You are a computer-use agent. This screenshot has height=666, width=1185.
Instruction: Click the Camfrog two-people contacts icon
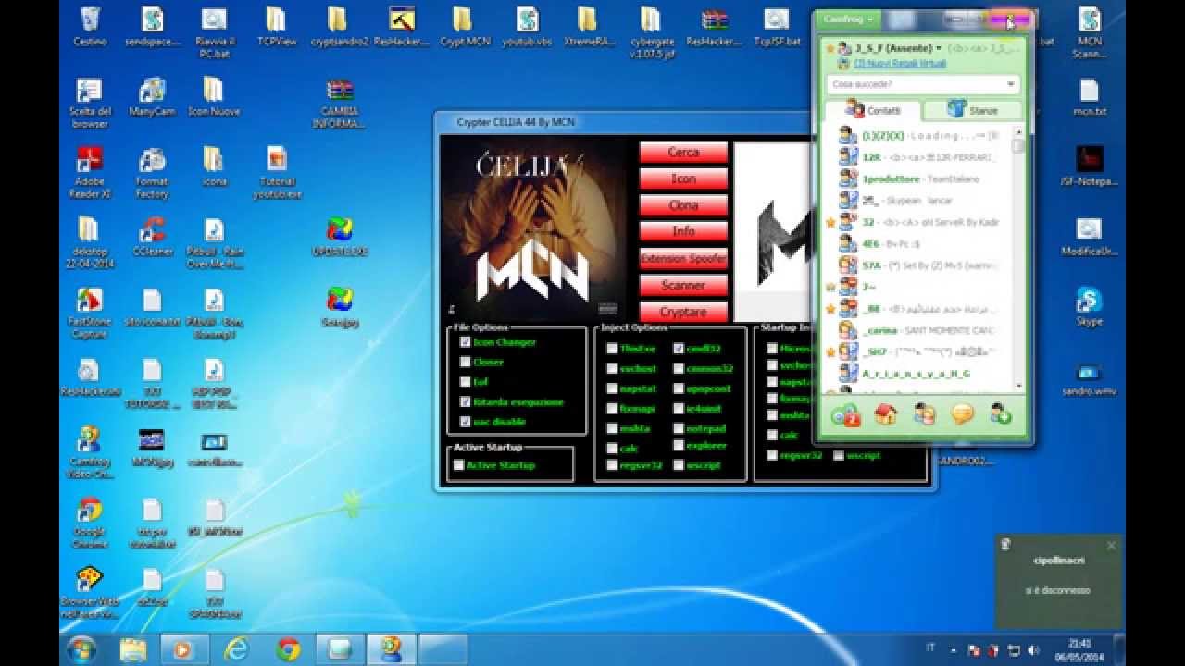924,414
